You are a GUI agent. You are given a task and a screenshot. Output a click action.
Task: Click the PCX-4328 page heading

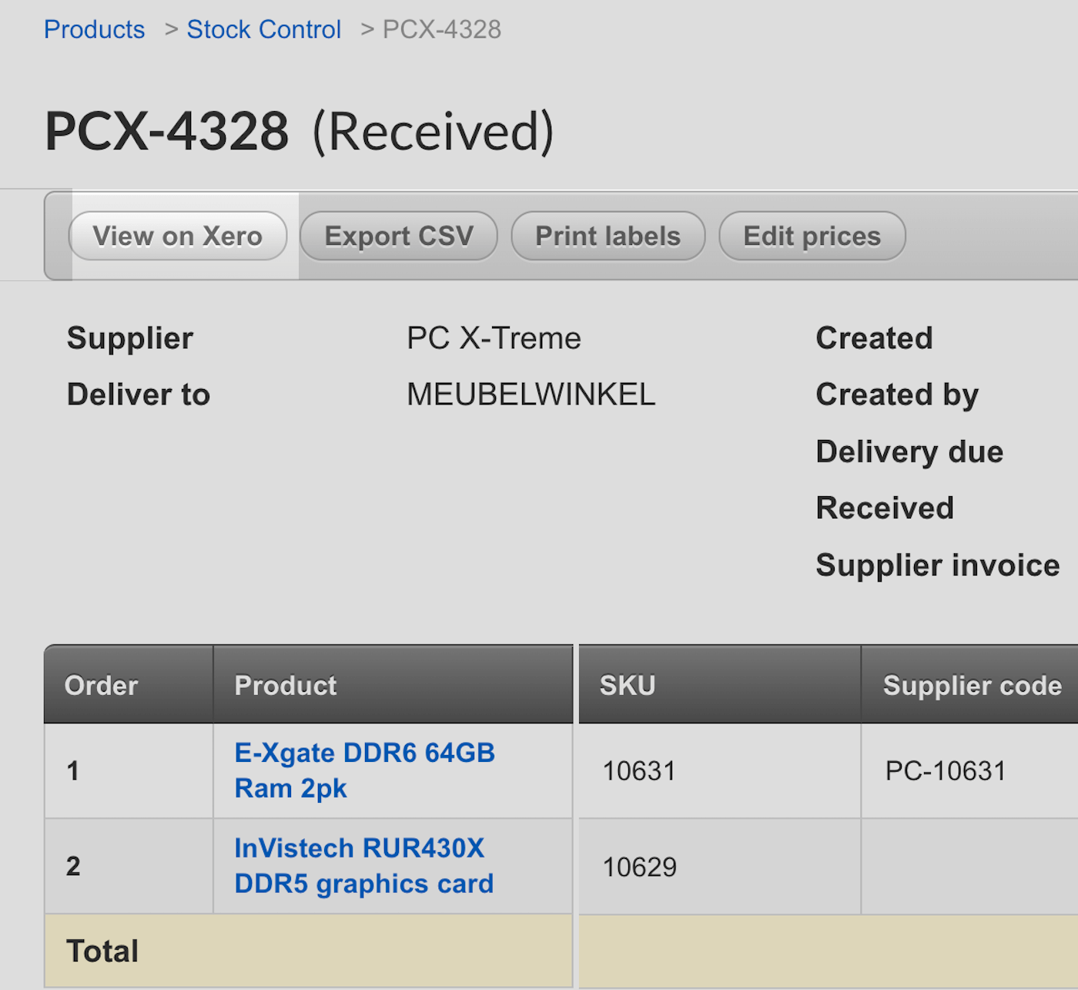point(167,131)
